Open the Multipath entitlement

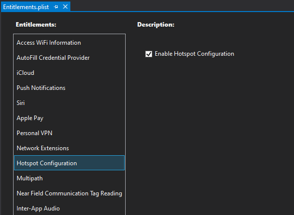coord(69,178)
